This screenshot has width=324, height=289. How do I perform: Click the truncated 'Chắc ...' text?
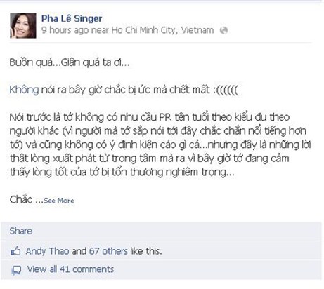(x=26, y=200)
